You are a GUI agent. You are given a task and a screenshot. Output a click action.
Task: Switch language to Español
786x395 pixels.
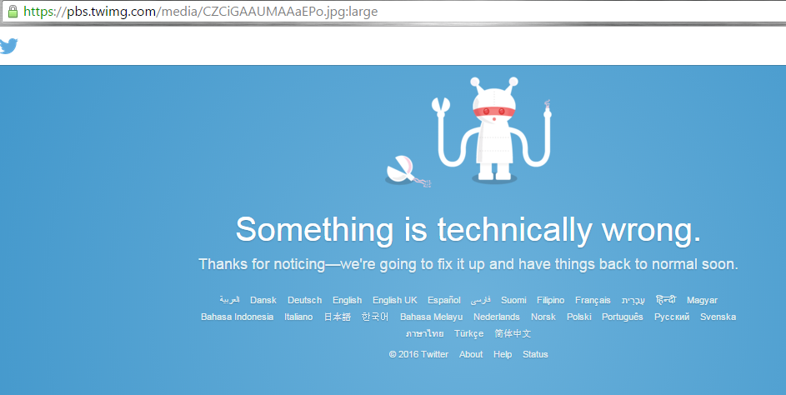point(443,300)
